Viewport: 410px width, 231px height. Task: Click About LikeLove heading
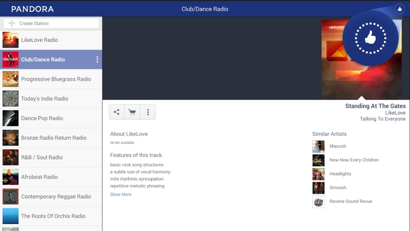(129, 134)
